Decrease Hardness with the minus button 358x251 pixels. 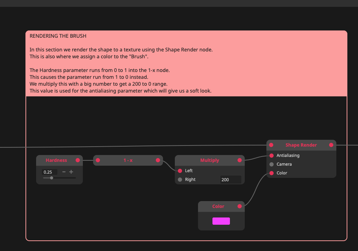pos(64,172)
